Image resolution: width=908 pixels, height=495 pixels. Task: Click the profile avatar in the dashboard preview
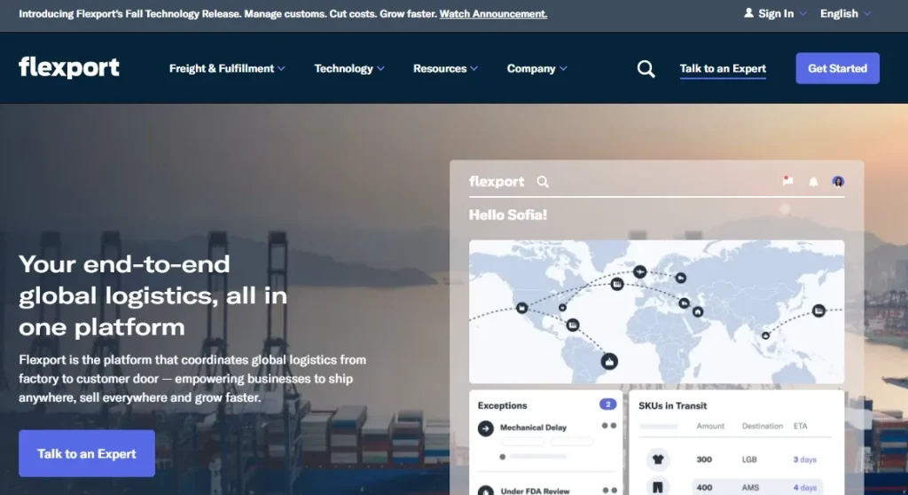838,182
